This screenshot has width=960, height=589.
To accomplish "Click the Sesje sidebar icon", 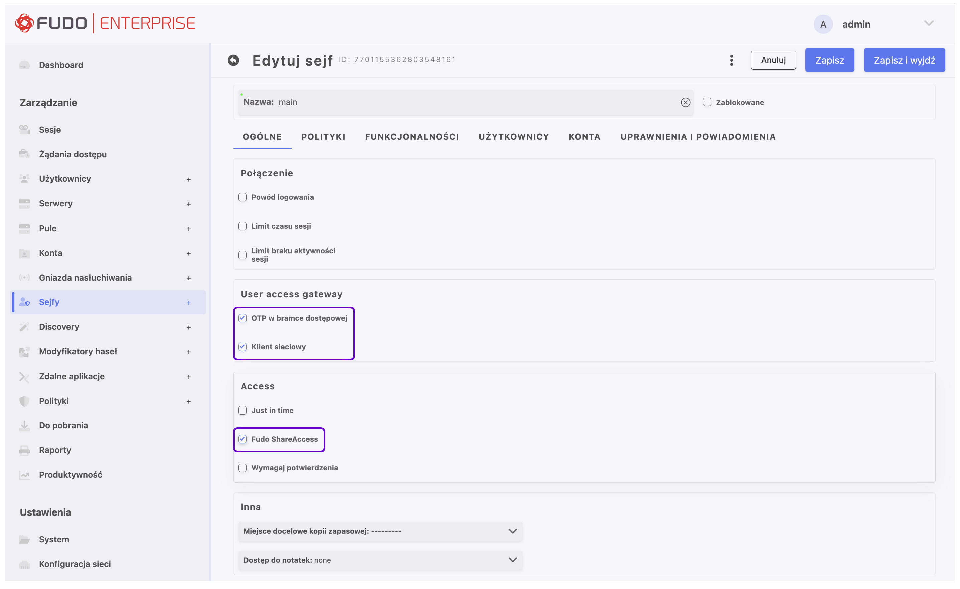I will (x=24, y=129).
